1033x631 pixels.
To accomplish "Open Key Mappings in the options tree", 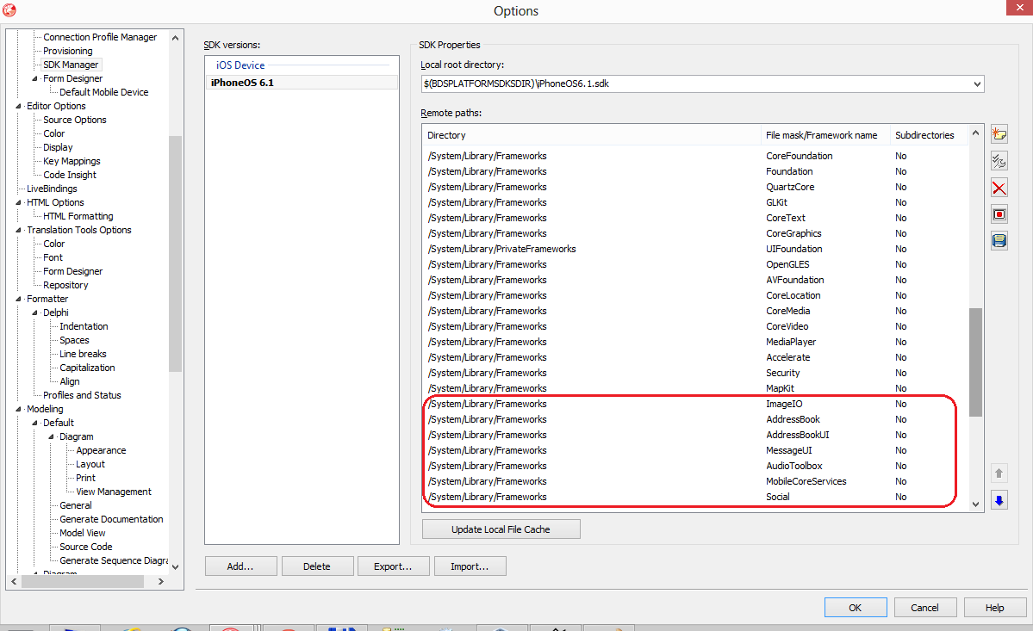I will 72,161.
